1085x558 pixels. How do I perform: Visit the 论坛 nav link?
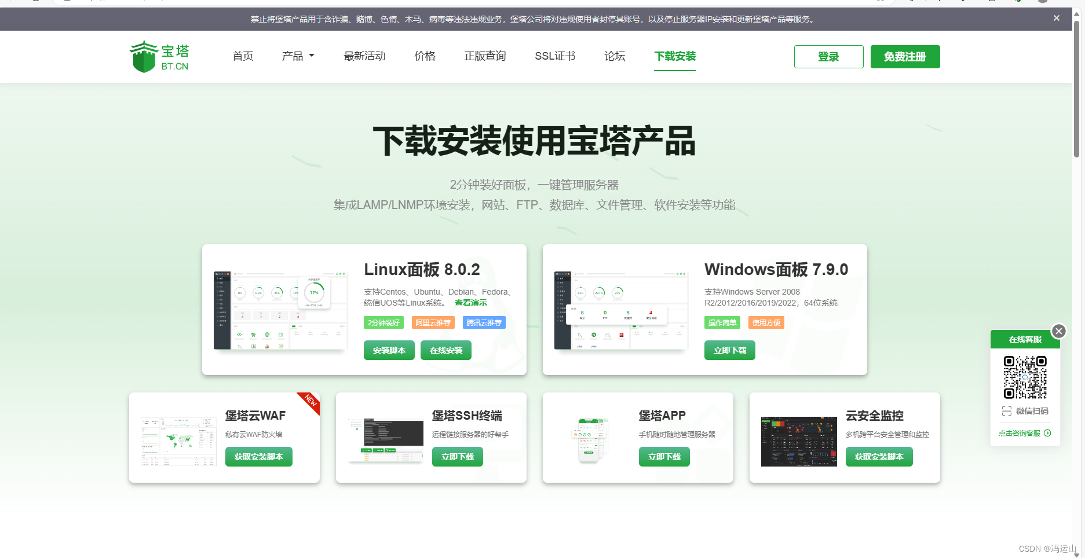pyautogui.click(x=615, y=56)
